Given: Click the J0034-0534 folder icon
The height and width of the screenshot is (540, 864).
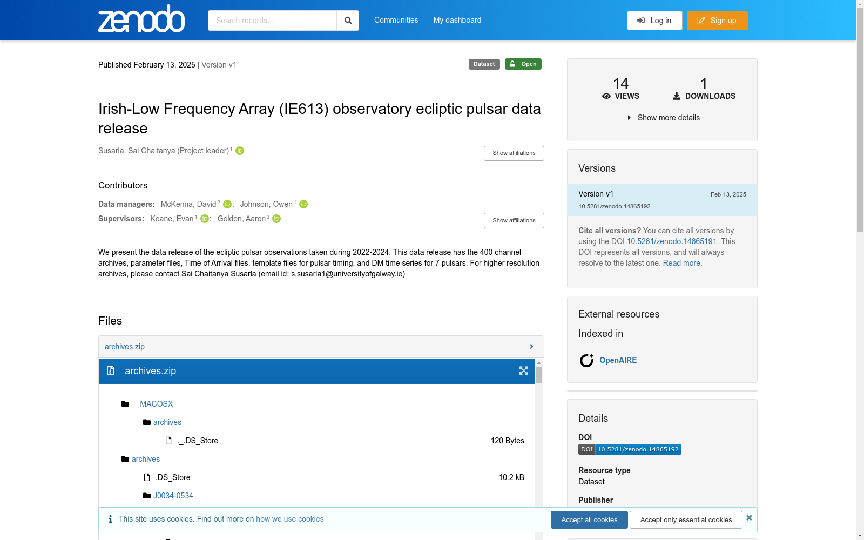Looking at the screenshot, I should click(147, 496).
